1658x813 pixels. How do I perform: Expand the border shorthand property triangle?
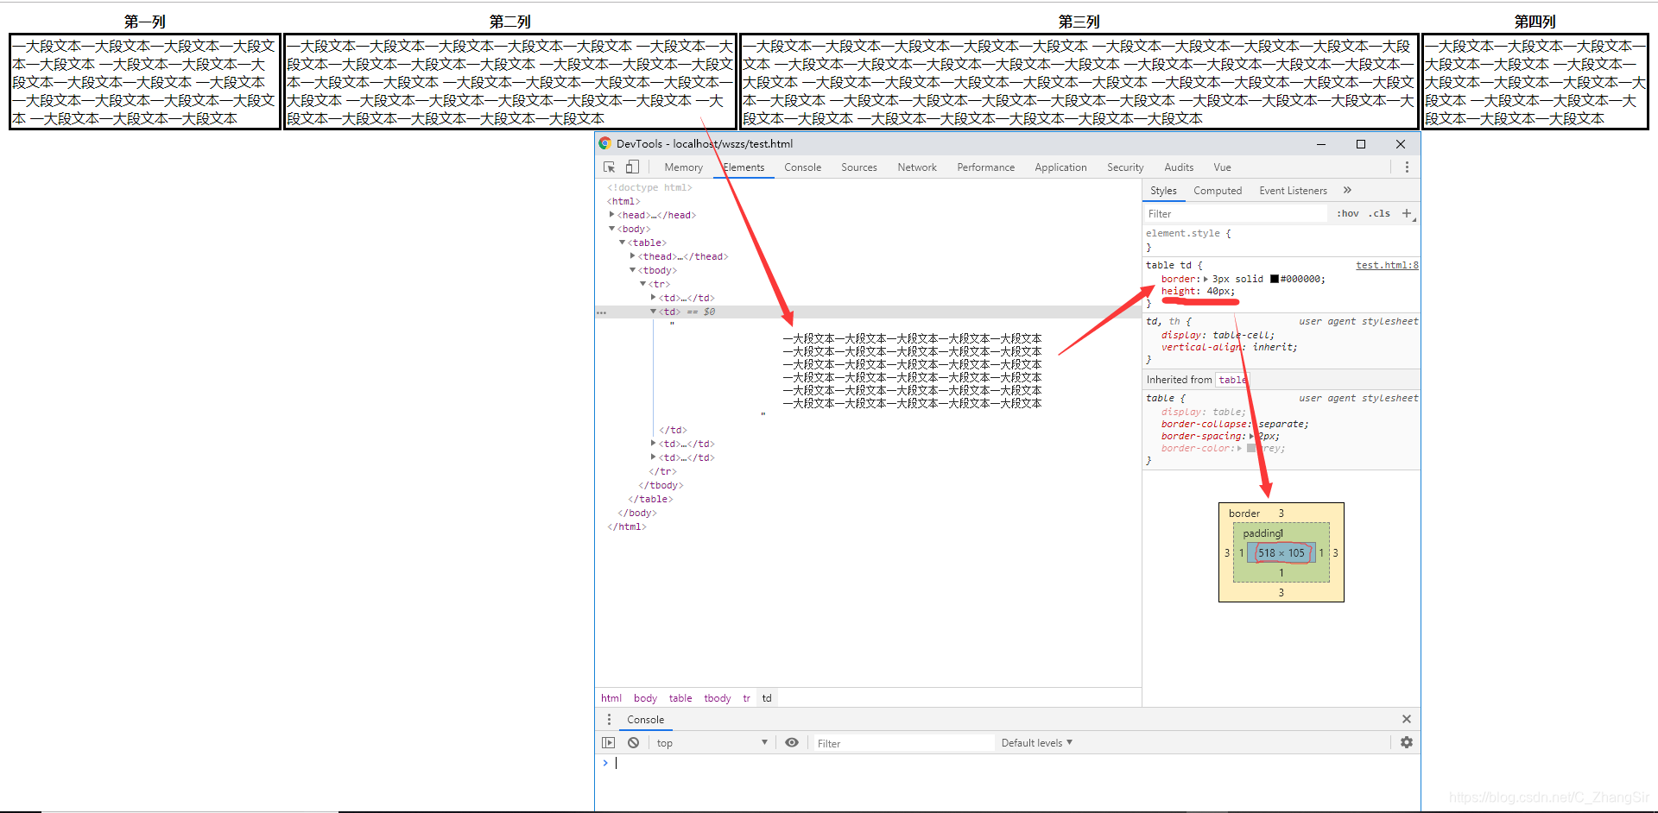(x=1206, y=279)
